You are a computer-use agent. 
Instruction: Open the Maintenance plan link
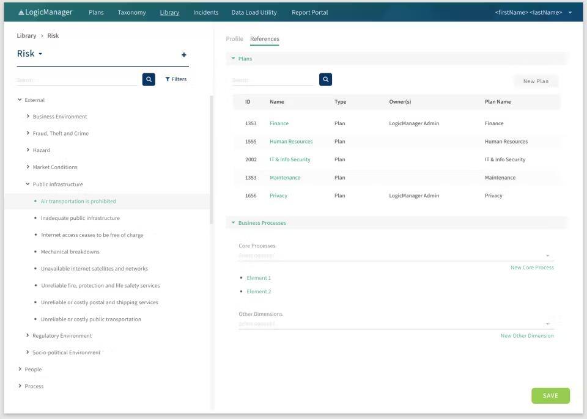coord(285,178)
